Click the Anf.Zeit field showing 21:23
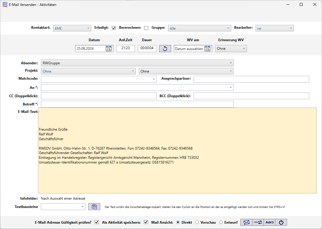This screenshot has width=322, height=229. point(126,48)
